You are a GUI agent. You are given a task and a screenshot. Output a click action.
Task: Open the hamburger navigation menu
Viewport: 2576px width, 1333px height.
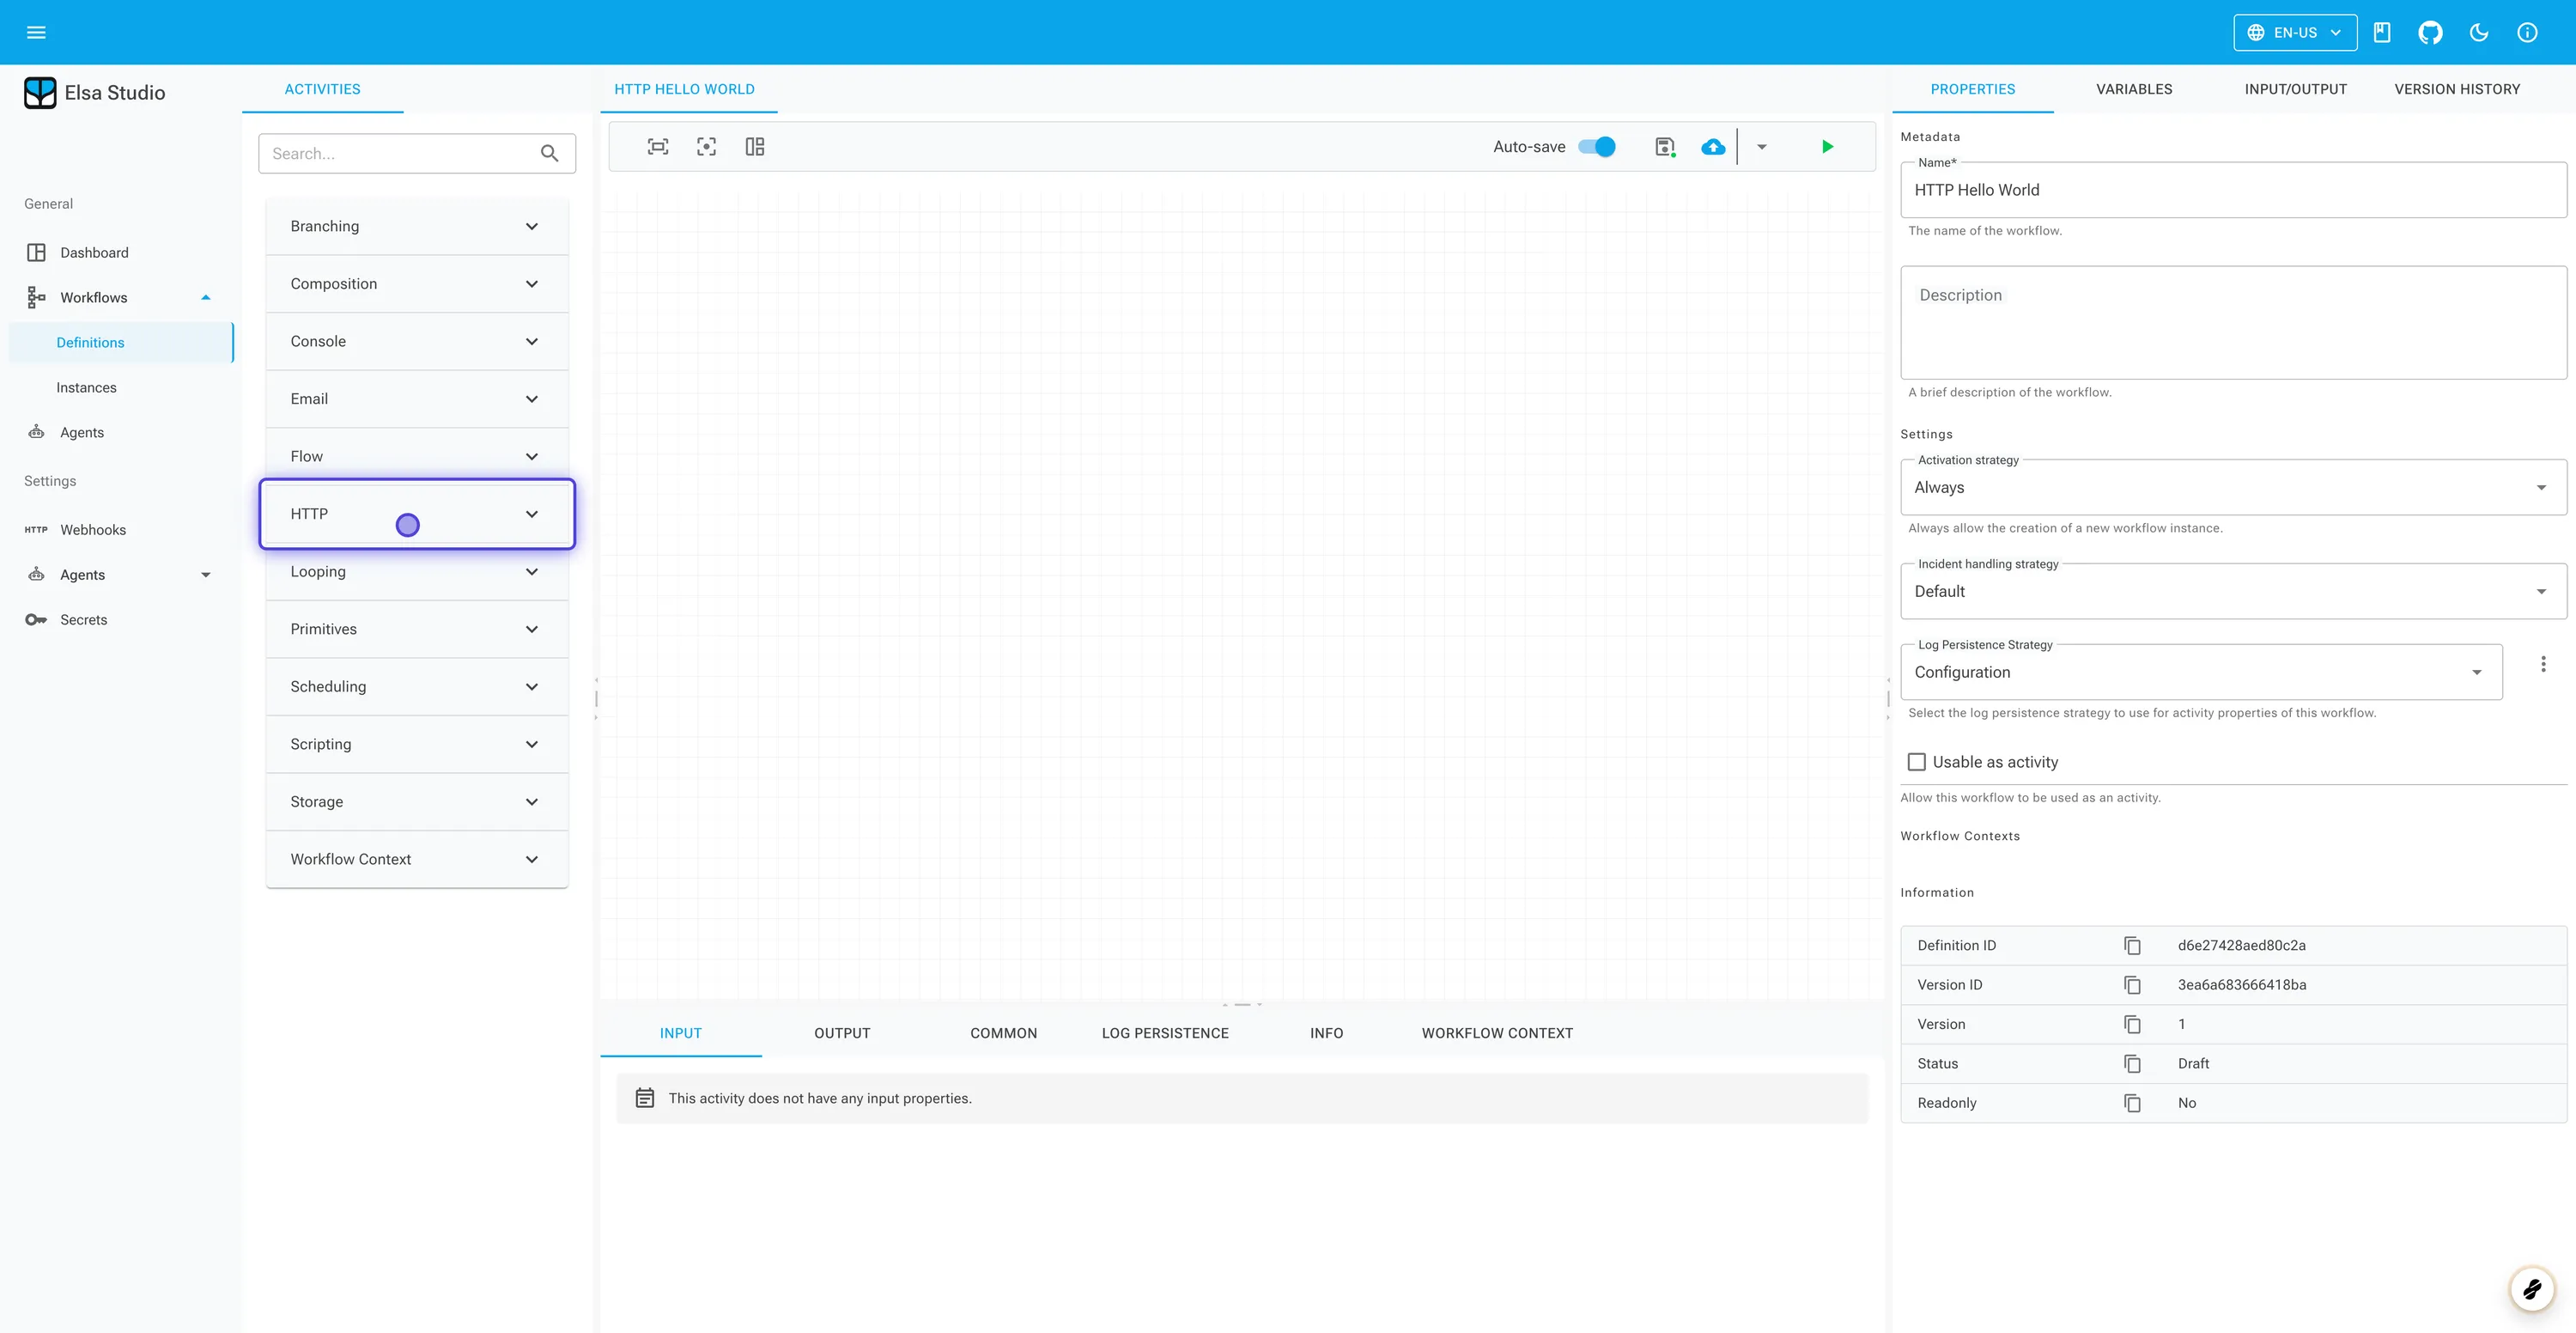(36, 32)
